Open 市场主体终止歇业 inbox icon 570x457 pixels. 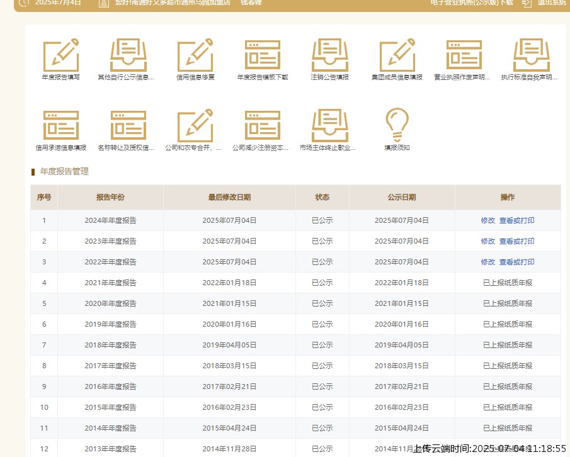[329, 125]
